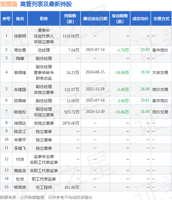Select the name 徐毅明
Screen dimensions: 172x200
(x=20, y=36)
